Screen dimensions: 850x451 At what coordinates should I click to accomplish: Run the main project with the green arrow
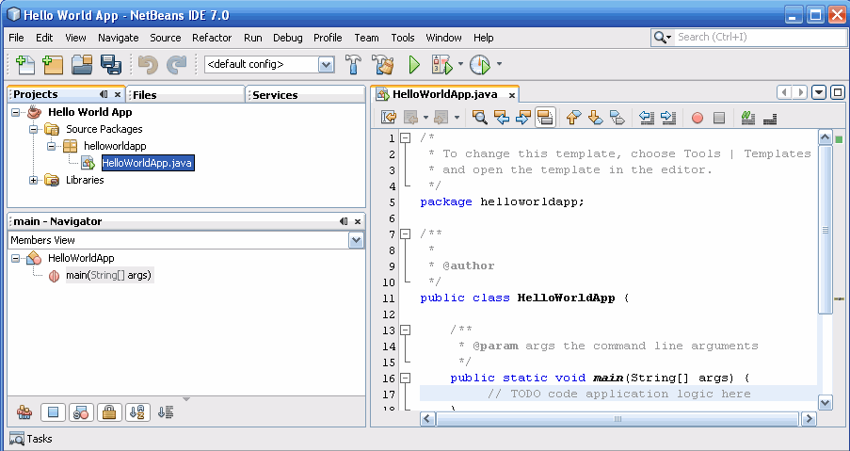[x=414, y=65]
